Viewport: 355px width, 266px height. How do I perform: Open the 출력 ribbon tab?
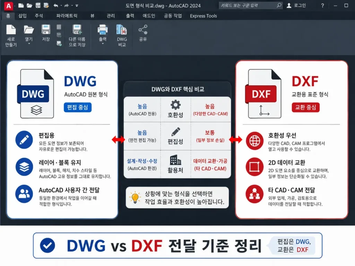[x=130, y=16]
